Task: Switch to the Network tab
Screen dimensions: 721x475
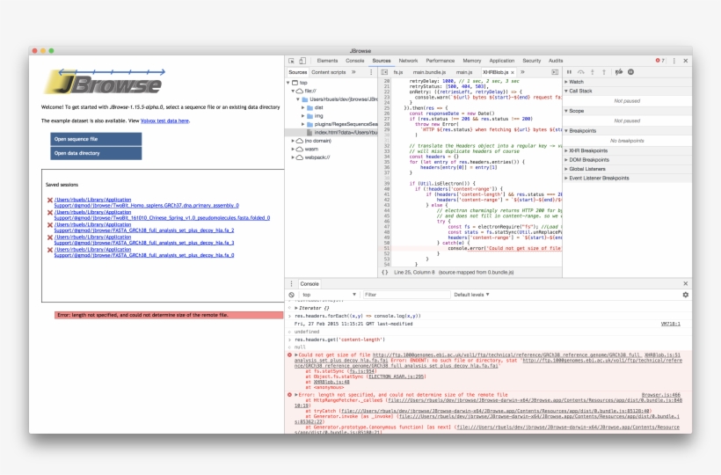Action: pos(408,61)
